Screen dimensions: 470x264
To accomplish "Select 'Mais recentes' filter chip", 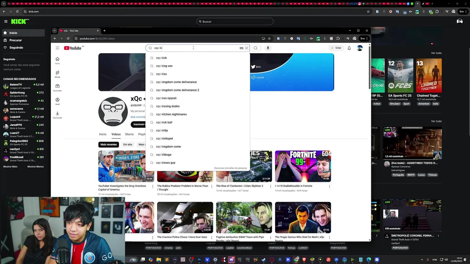I will (109, 144).
